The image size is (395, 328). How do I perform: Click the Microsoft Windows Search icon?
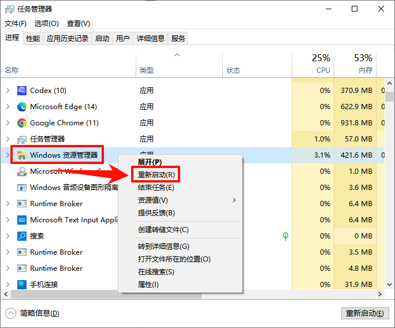(x=22, y=172)
